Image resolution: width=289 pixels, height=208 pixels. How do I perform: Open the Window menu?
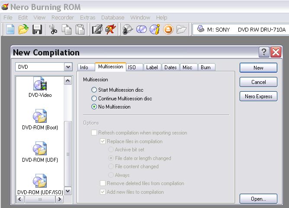(x=140, y=17)
